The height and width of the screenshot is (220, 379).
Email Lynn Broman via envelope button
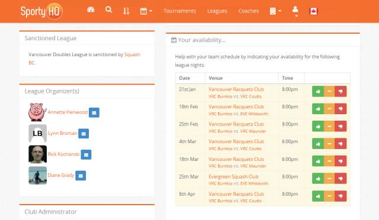coord(83,134)
